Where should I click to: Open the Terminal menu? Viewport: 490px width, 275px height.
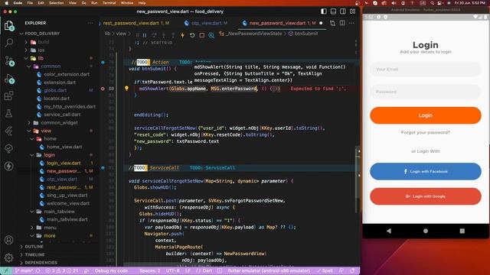[x=109, y=3]
